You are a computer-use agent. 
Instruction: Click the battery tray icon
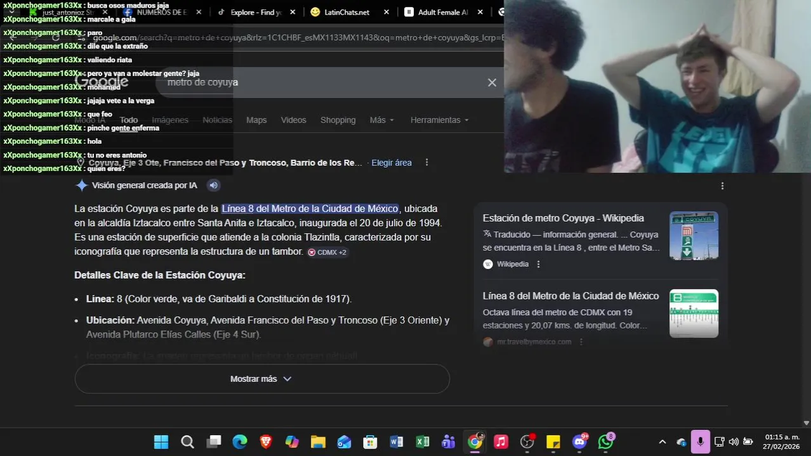pyautogui.click(x=748, y=441)
